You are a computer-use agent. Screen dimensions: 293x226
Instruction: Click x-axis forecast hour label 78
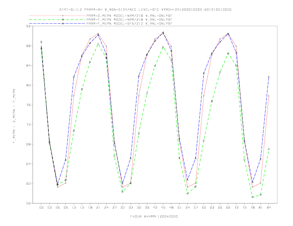(253, 208)
